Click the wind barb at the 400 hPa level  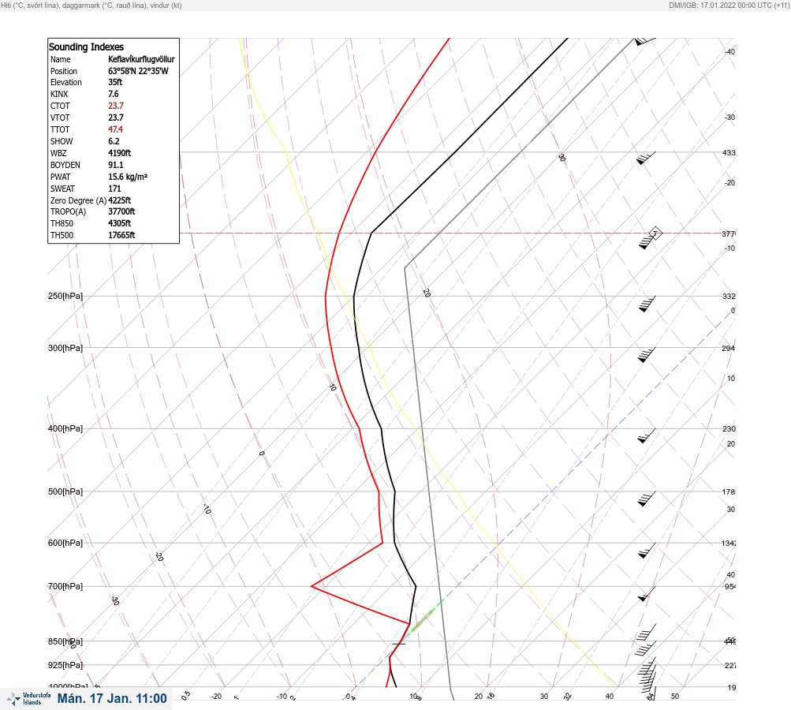pos(647,436)
